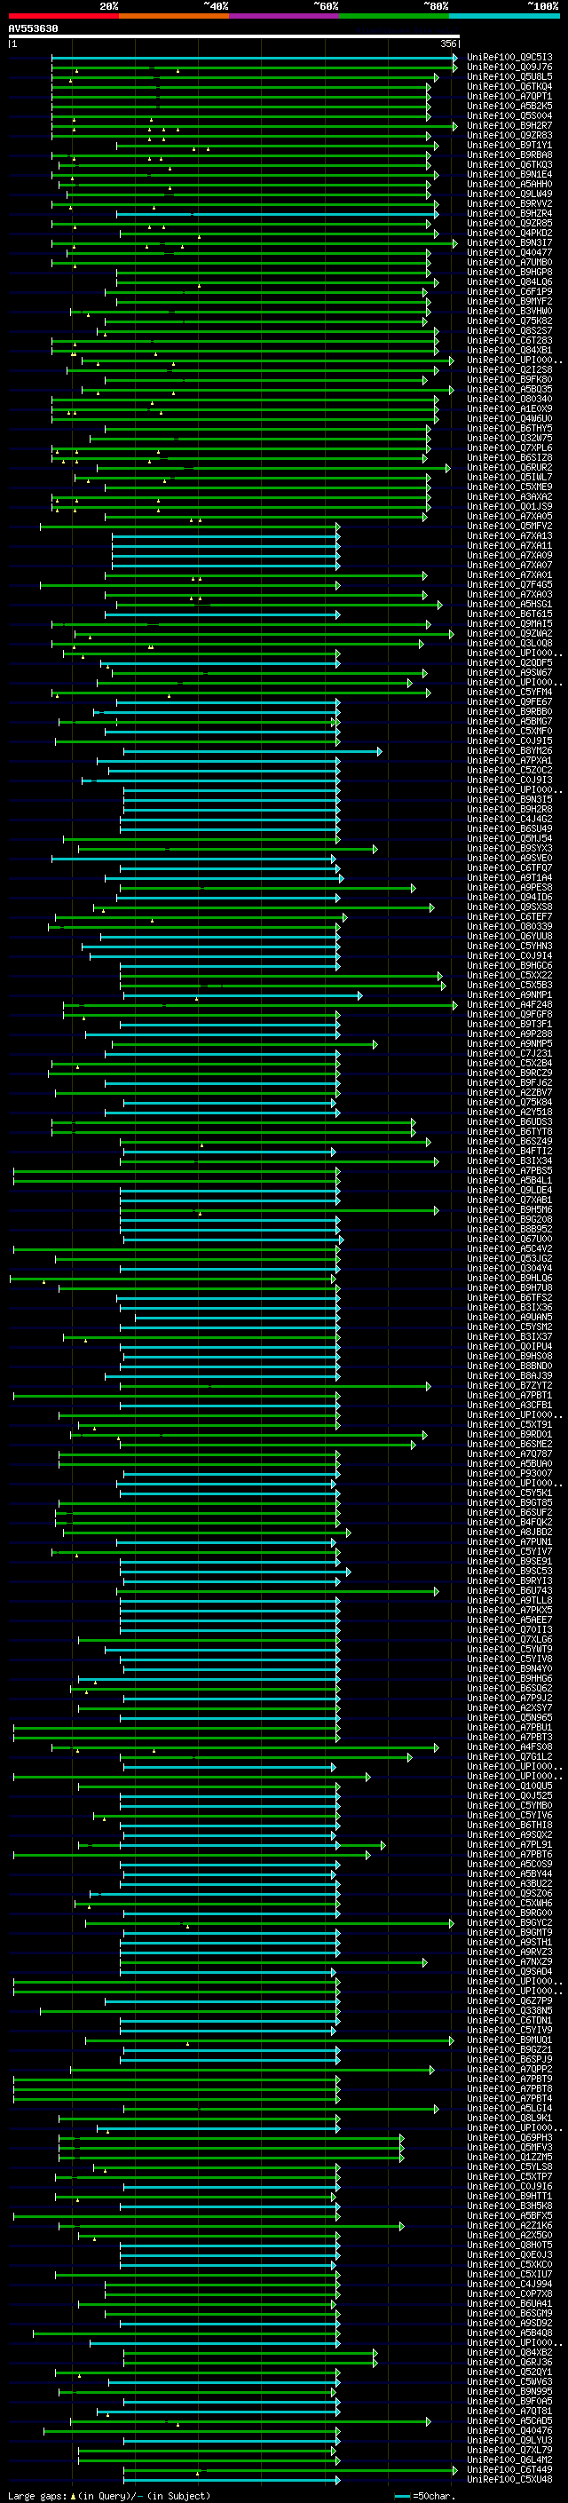Select label UniRef100_B6T615
Image resolution: width=568 pixels, height=2503 pixels.
pyautogui.click(x=509, y=614)
